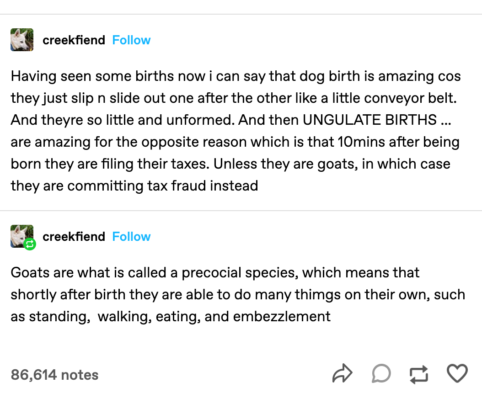Click the green reblog badge on the avatar
Image resolution: width=482 pixels, height=393 pixels.
[x=30, y=244]
